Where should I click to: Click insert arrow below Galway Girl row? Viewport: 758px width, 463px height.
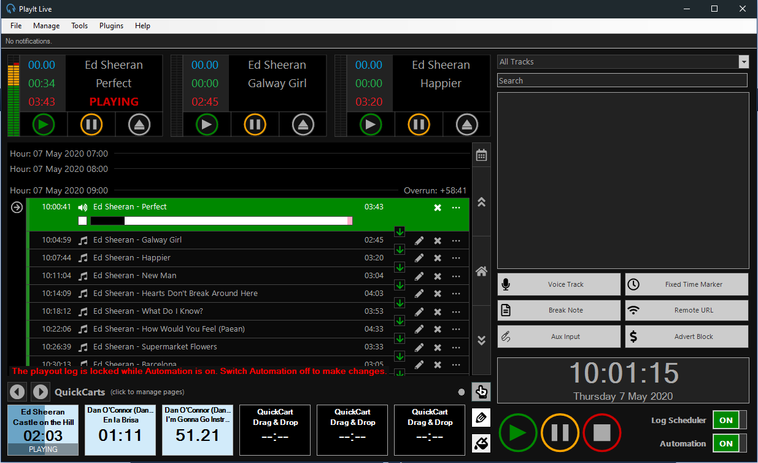click(400, 249)
